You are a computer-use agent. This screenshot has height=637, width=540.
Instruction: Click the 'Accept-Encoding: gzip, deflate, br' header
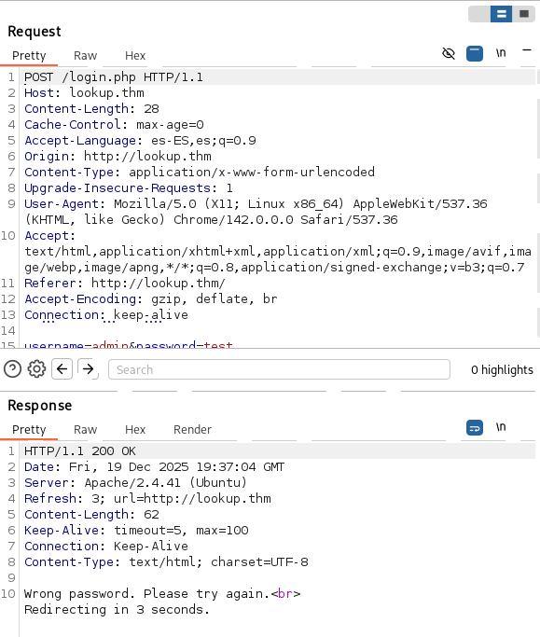pyautogui.click(x=151, y=299)
